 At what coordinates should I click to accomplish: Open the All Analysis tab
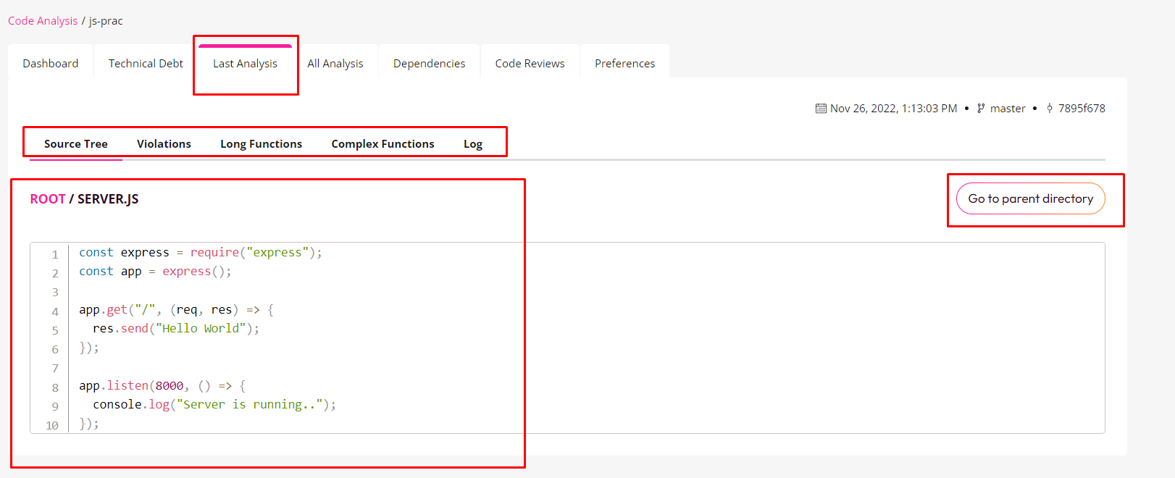335,64
